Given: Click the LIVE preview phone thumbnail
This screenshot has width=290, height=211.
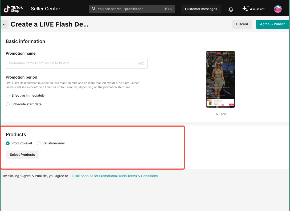Looking at the screenshot, I should click(x=220, y=79).
